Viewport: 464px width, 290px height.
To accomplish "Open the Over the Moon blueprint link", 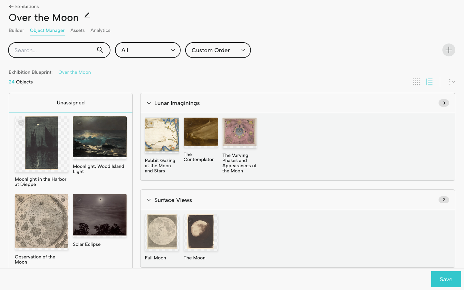I will point(74,72).
